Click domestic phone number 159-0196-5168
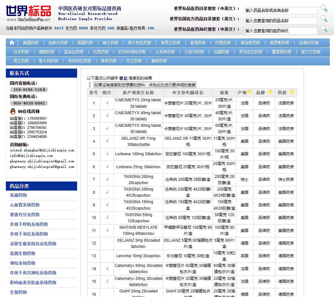This screenshot has height=297, width=334. [x=29, y=90]
